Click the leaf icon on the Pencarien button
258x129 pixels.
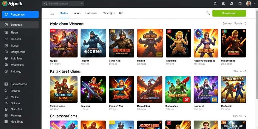pyautogui.click(x=6, y=14)
